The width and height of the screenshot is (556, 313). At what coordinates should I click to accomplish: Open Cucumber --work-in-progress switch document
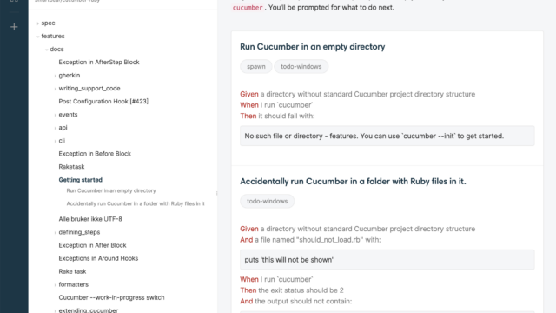point(111,297)
